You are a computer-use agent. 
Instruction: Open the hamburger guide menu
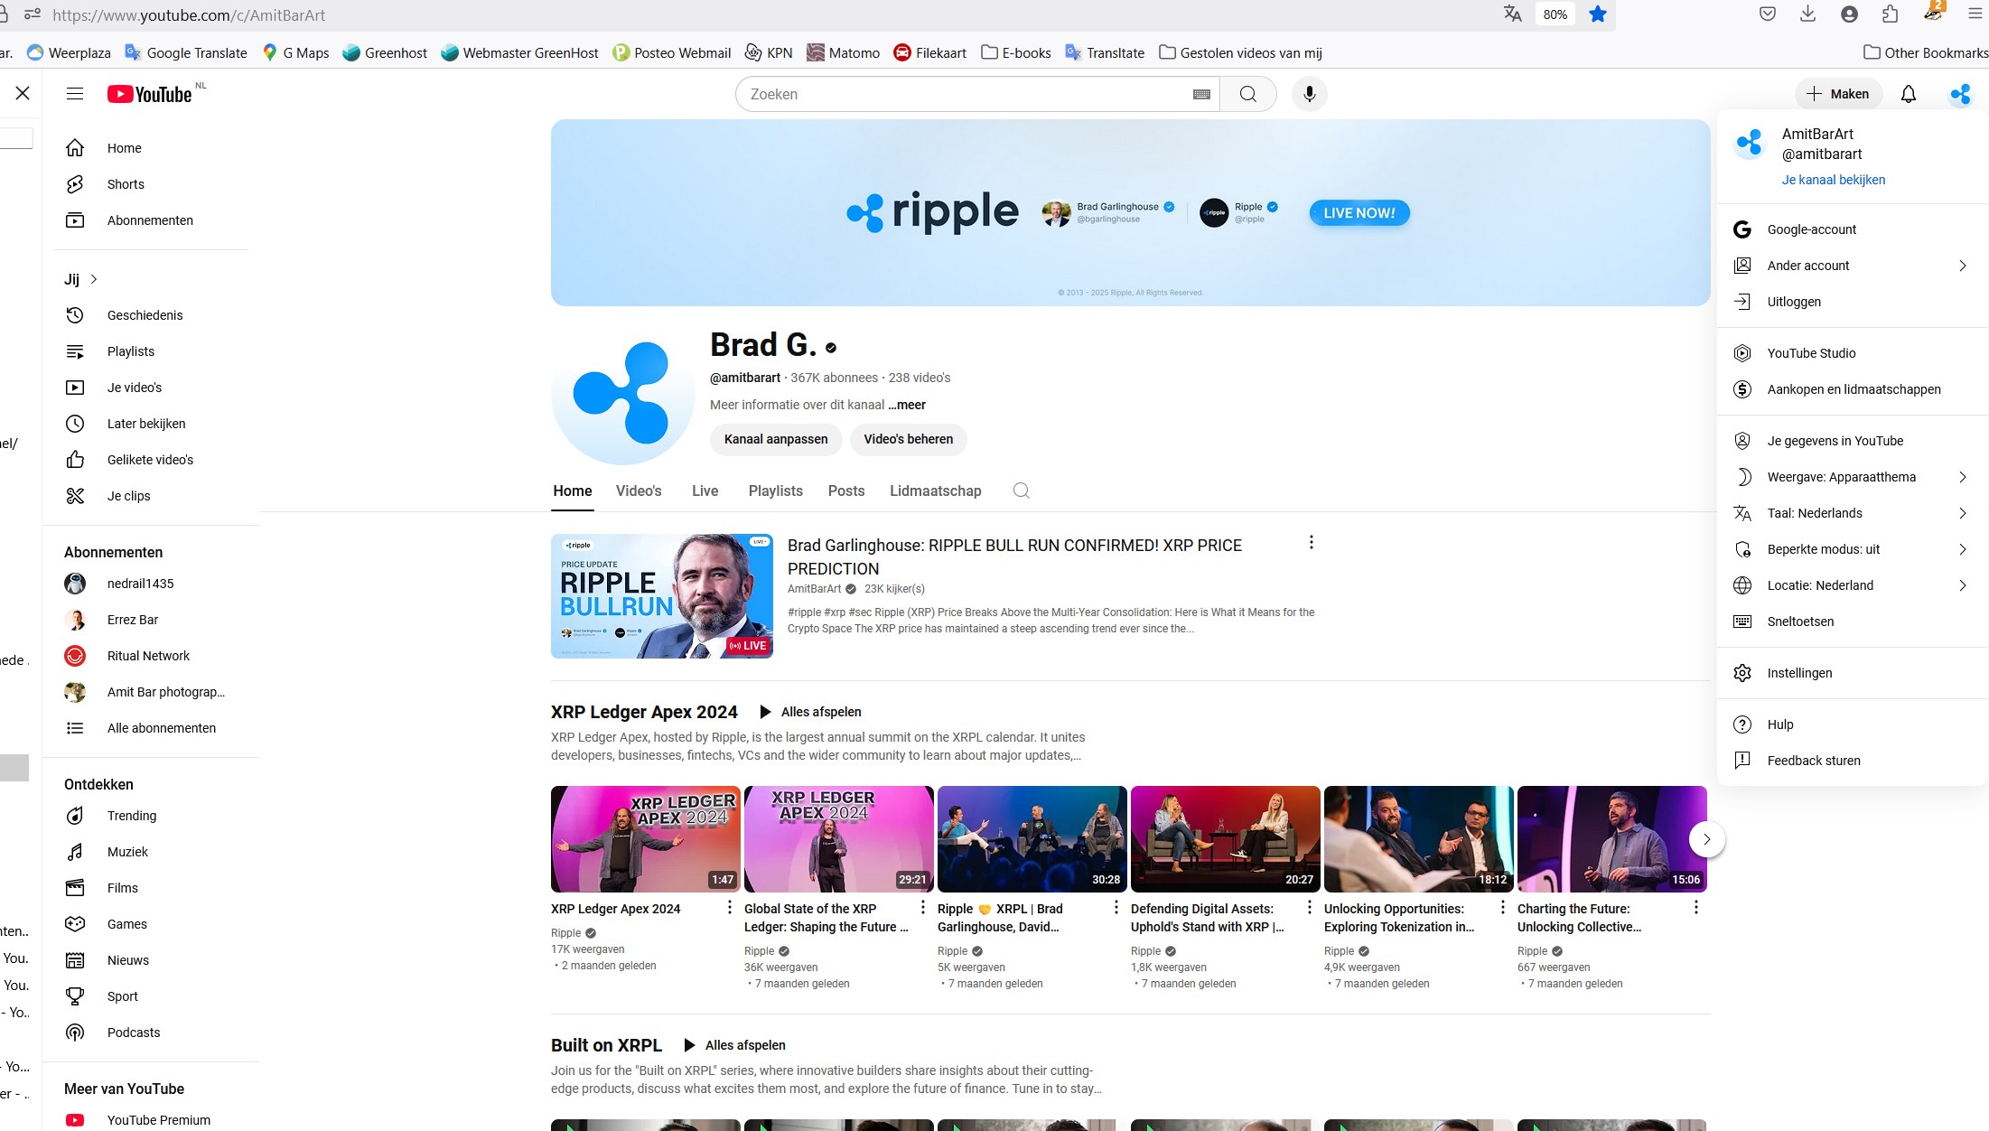pos(75,94)
